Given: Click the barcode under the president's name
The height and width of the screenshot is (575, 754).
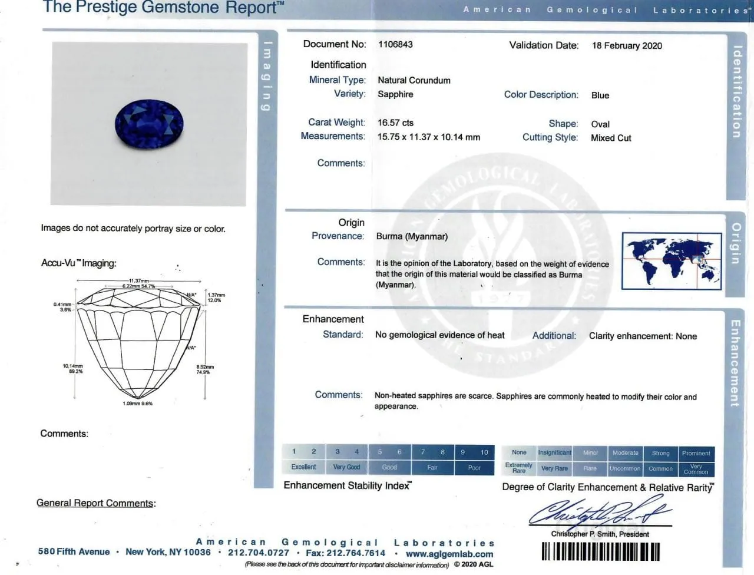Looking at the screenshot, I should (600, 551).
